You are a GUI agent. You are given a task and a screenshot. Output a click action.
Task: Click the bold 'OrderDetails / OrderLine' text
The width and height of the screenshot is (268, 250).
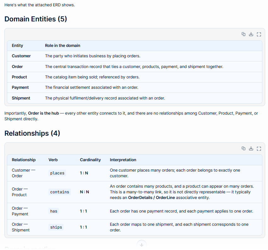(x=151, y=197)
